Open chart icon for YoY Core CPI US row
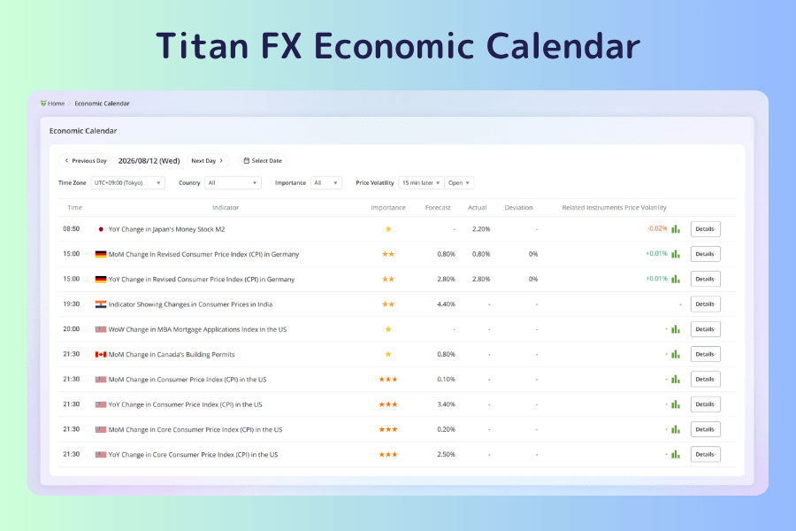The width and height of the screenshot is (796, 531). (x=676, y=454)
